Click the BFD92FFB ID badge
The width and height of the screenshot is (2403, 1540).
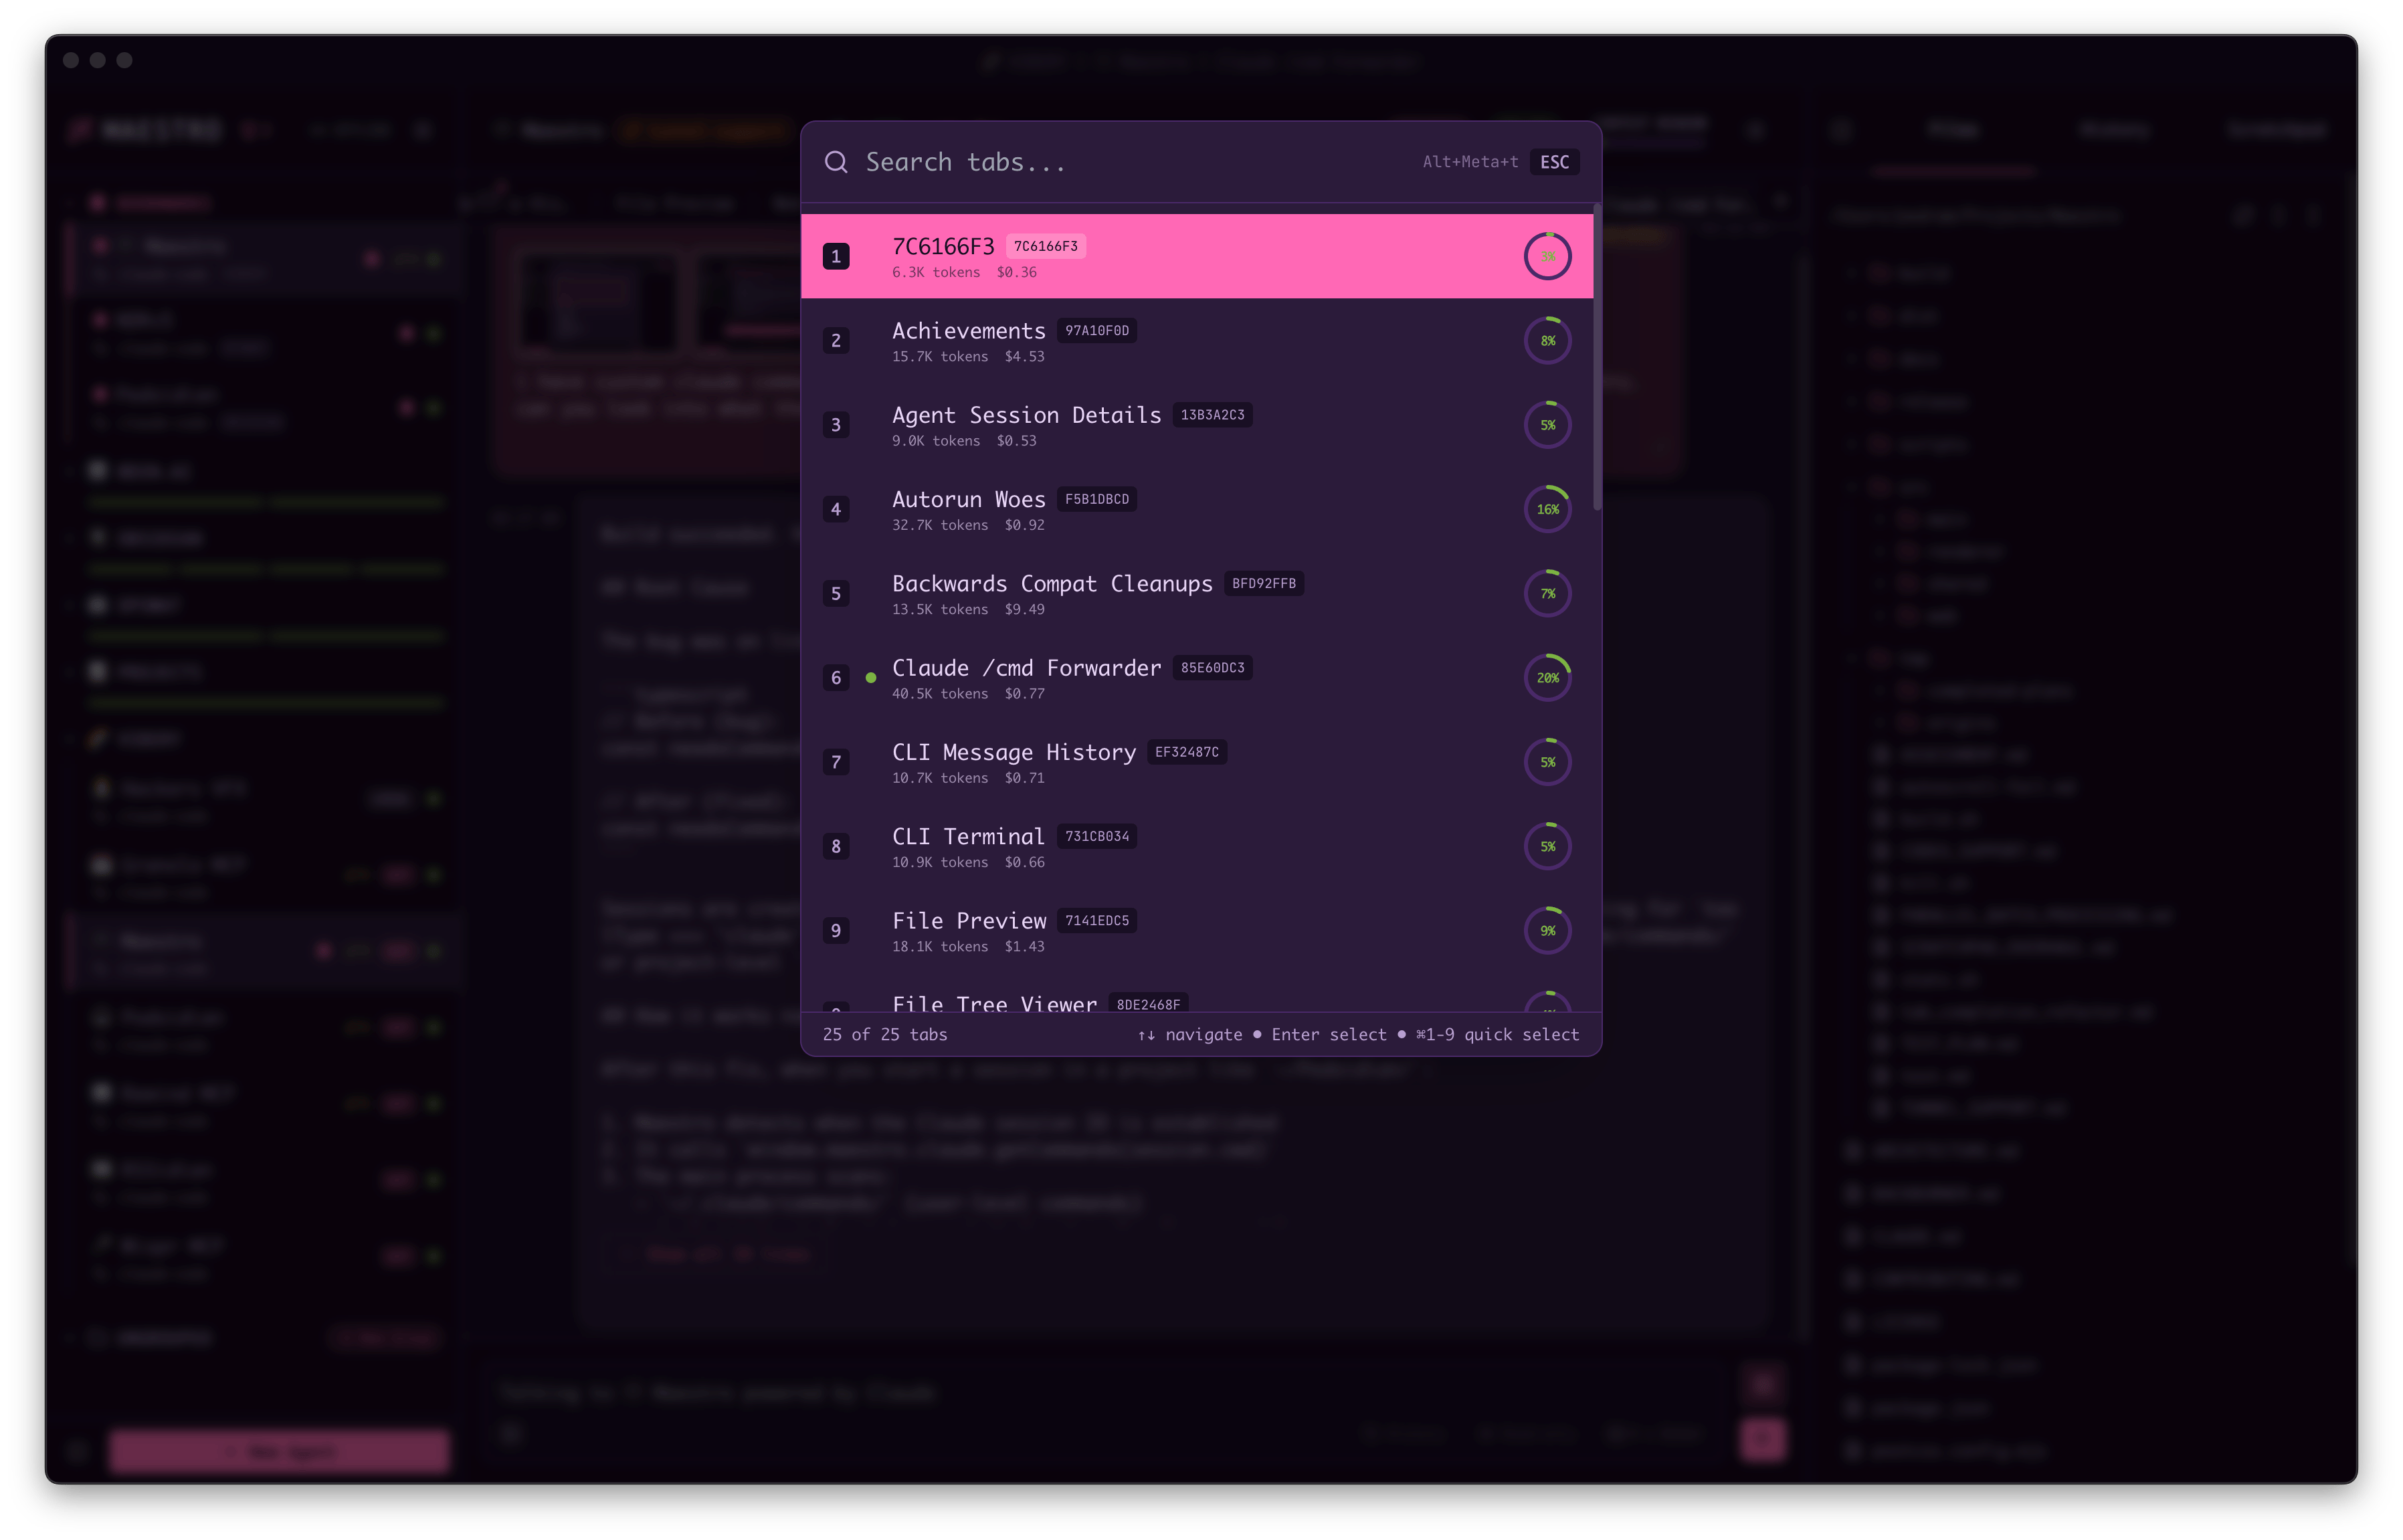click(1263, 583)
